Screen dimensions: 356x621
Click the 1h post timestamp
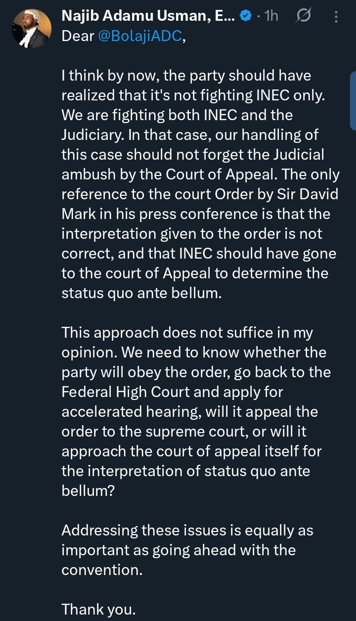[x=271, y=17]
